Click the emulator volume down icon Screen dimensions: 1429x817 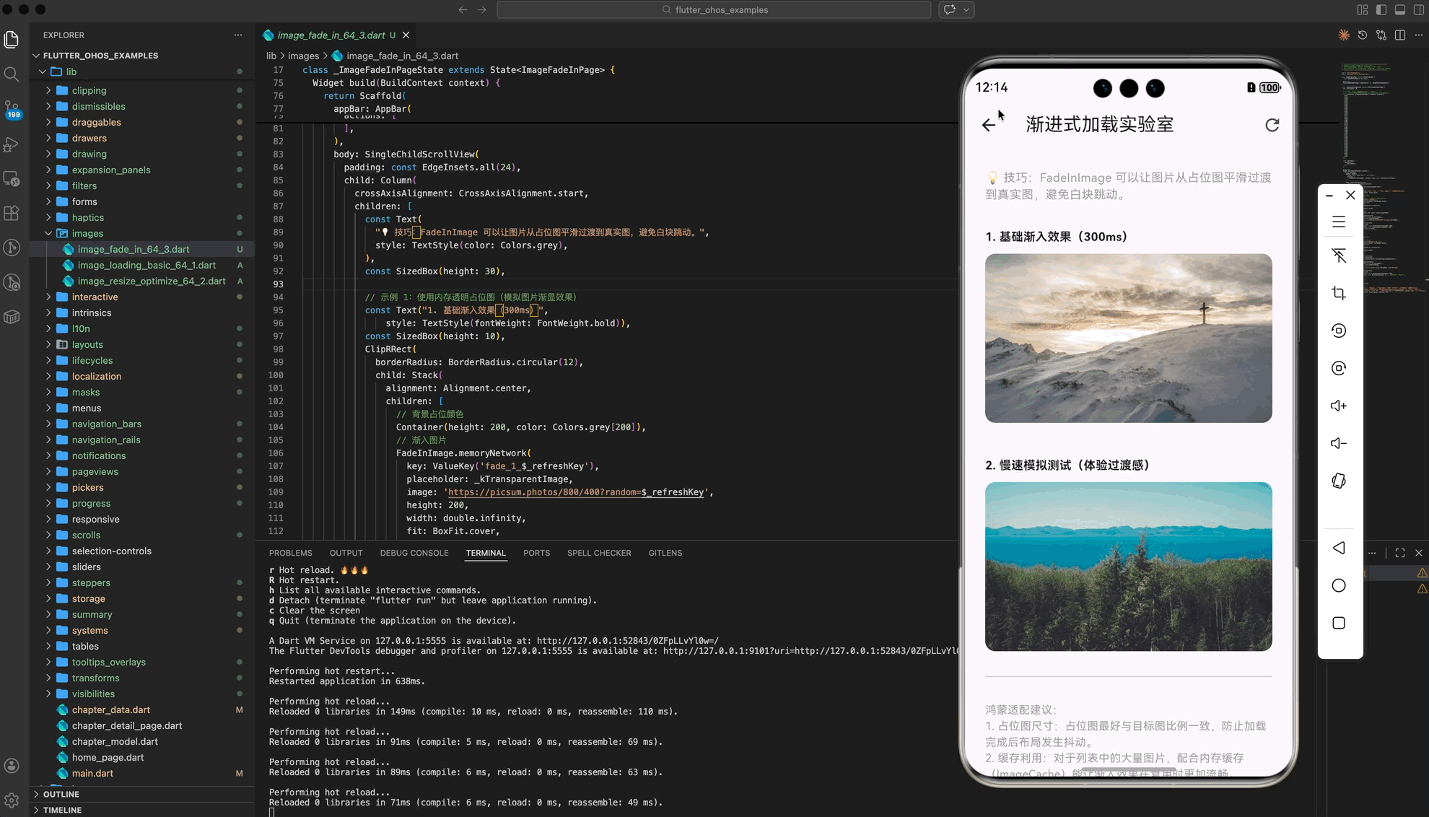pos(1339,443)
